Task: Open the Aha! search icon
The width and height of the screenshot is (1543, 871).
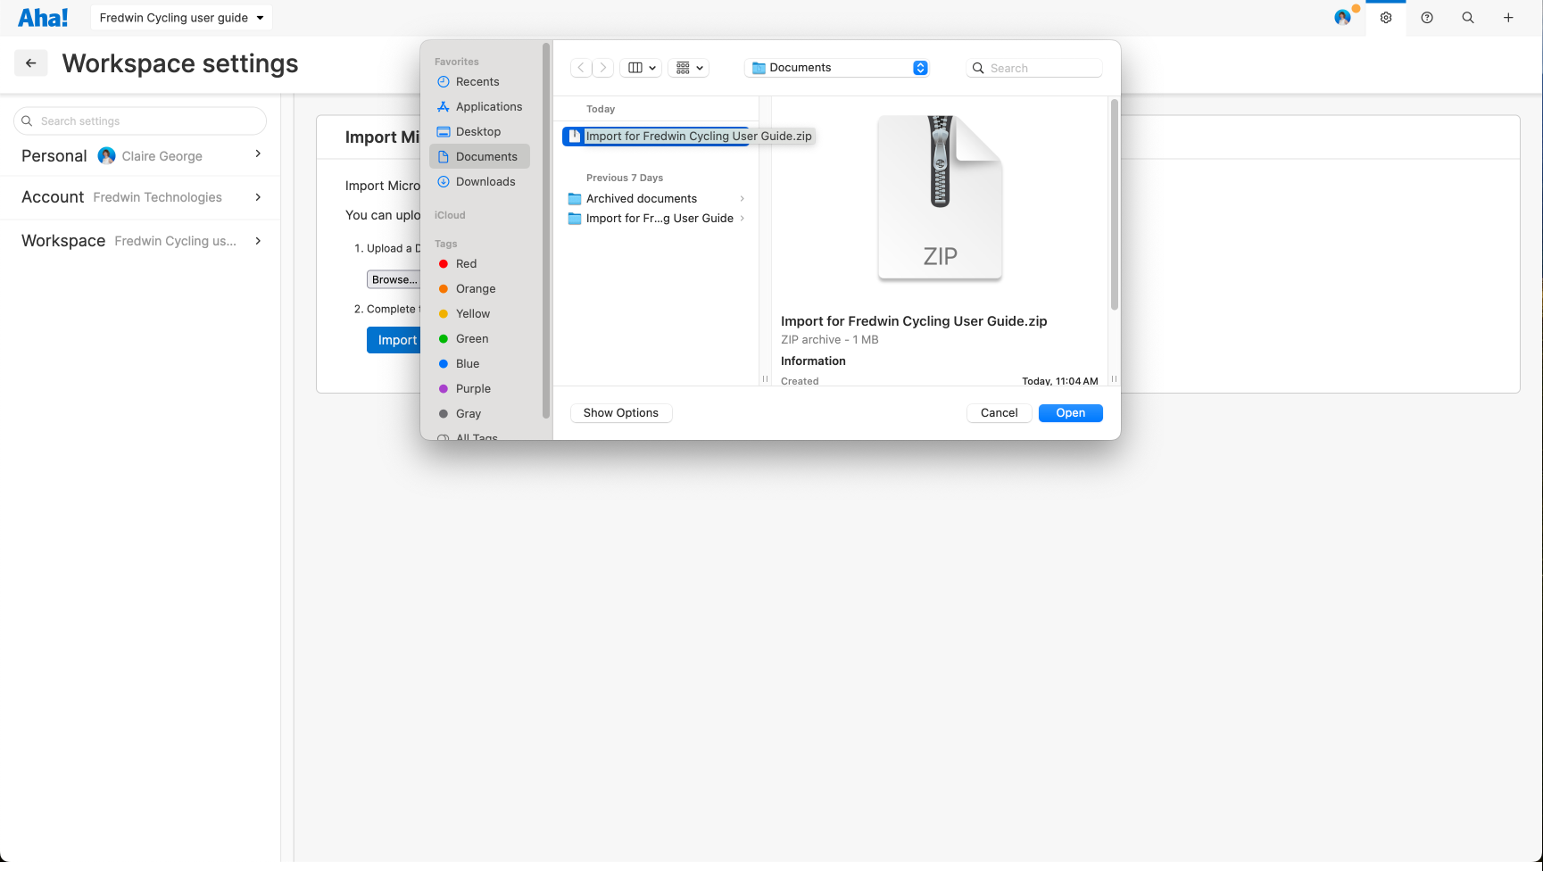Action: click(x=1467, y=17)
